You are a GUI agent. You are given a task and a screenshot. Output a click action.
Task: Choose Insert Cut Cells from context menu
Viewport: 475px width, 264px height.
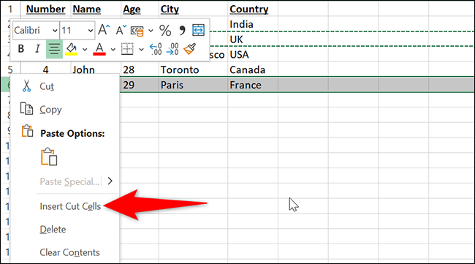click(x=70, y=206)
